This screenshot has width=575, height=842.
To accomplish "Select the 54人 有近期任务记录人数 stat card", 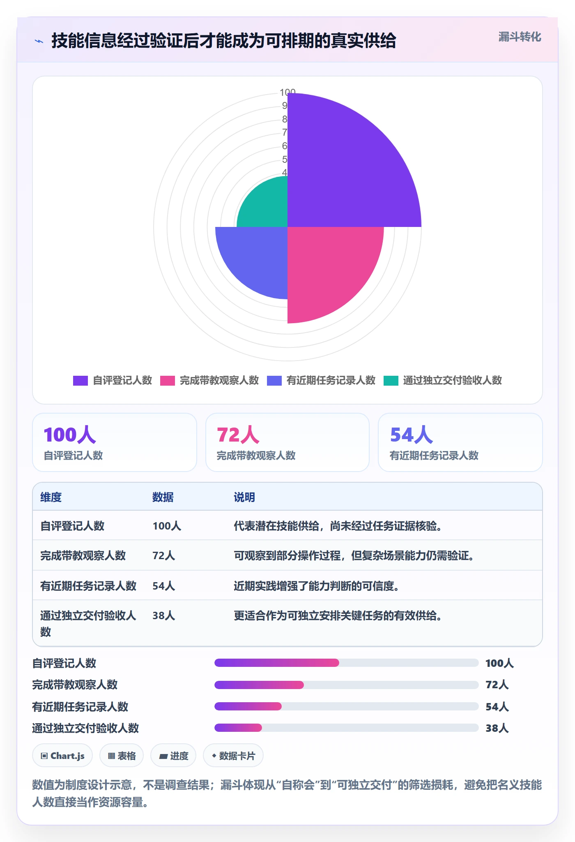I will pyautogui.click(x=460, y=442).
